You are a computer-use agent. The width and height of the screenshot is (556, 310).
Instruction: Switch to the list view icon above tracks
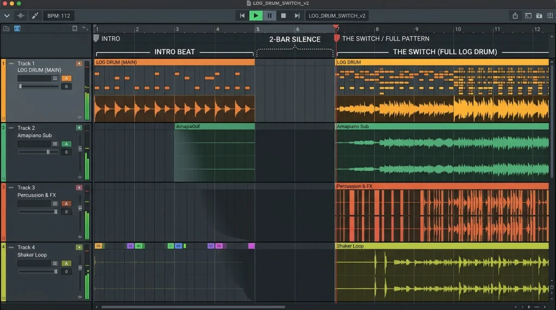pos(7,28)
